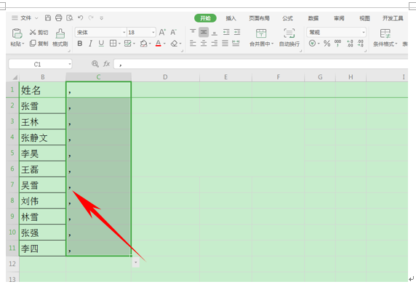Increase decimal places
This screenshot has height=287, width=416.
tap(350, 43)
